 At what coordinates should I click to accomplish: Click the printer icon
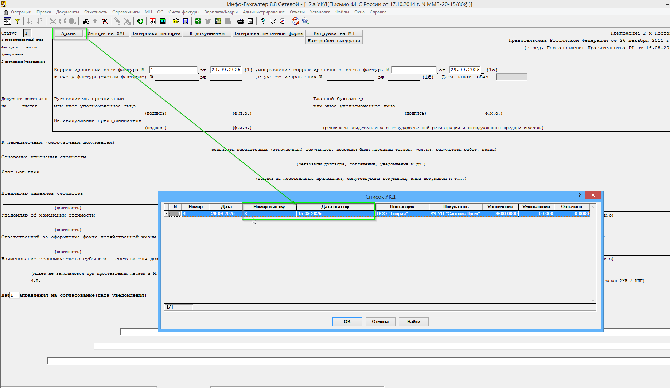pos(241,21)
